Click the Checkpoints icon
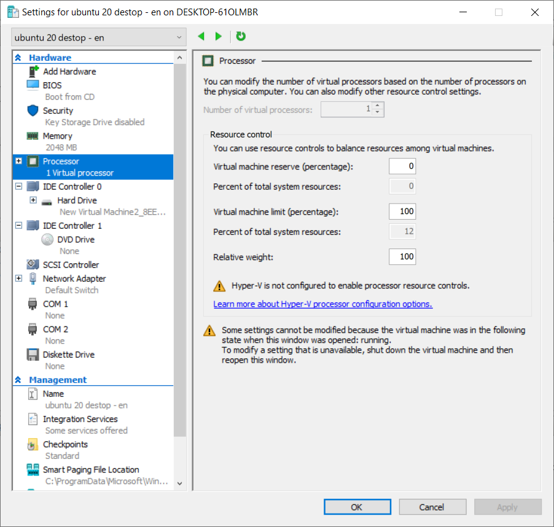Screen dimensions: 554x527 (x=33, y=444)
